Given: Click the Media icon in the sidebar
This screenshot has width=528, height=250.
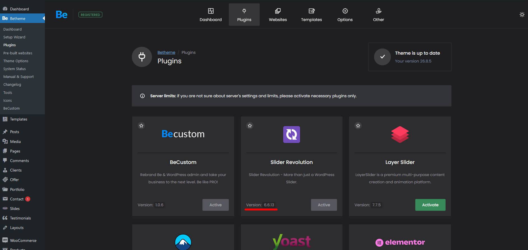Looking at the screenshot, I should [5, 142].
